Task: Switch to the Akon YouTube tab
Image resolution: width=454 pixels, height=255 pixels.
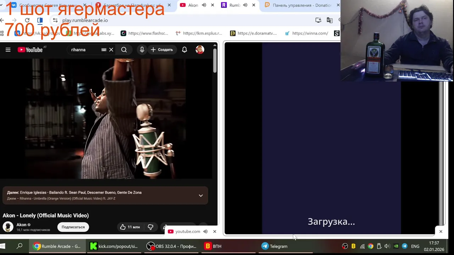Action: [193, 5]
